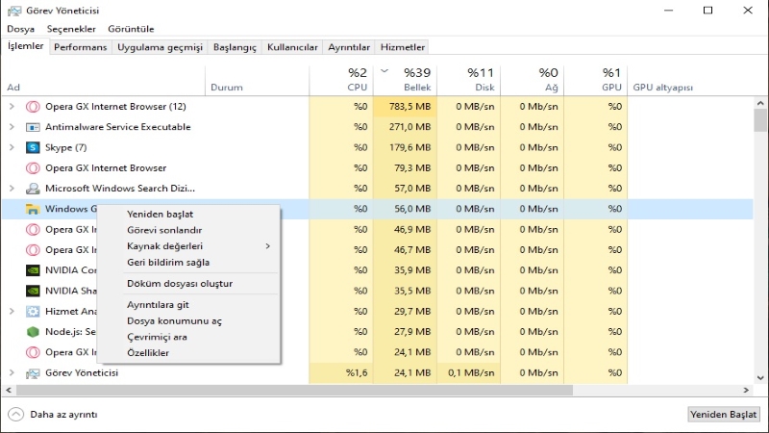Open the Görüntüle menu

[x=131, y=29]
